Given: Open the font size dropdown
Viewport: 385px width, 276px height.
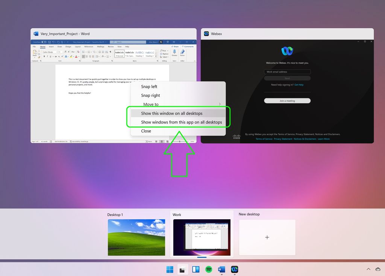Looking at the screenshot, I should pos(63,52).
